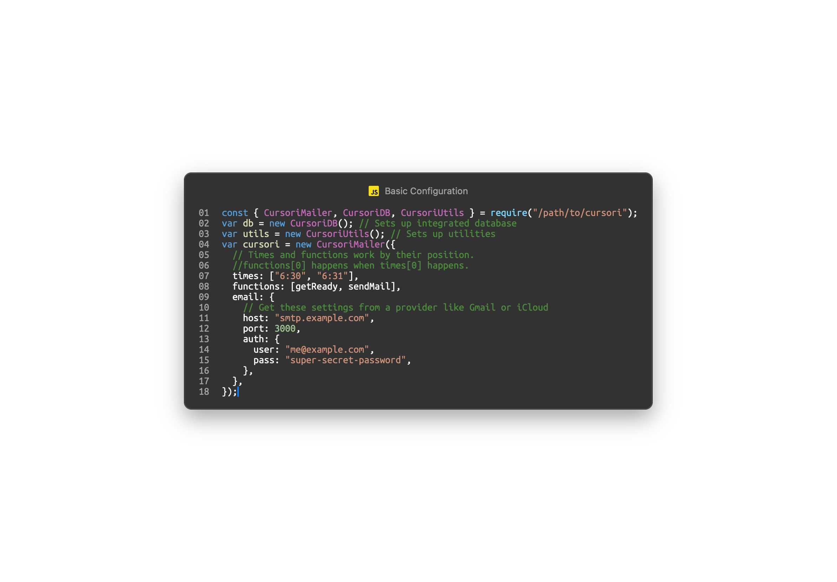Click the "smtp.example.com" host string
The height and width of the screenshot is (582, 837).
point(322,318)
